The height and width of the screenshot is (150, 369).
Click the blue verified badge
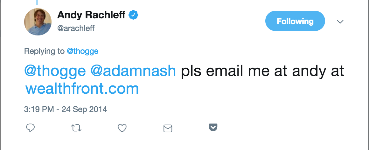click(133, 15)
